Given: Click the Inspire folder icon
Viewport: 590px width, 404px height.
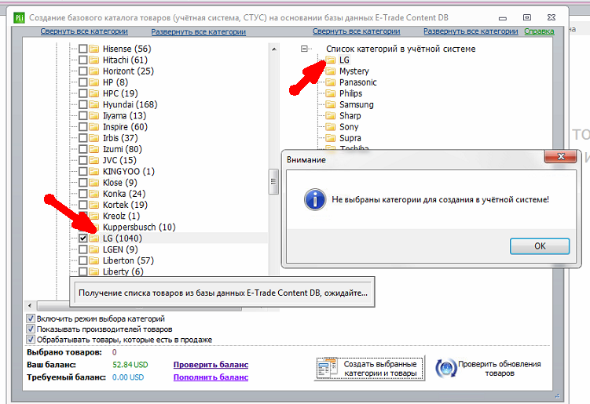Looking at the screenshot, I should coord(94,127).
